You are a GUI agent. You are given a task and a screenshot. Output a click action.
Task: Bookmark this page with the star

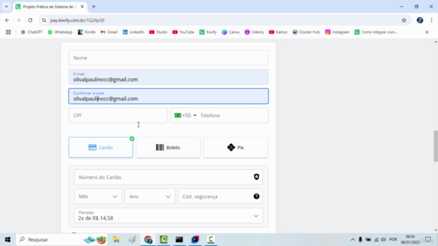pyautogui.click(x=404, y=20)
